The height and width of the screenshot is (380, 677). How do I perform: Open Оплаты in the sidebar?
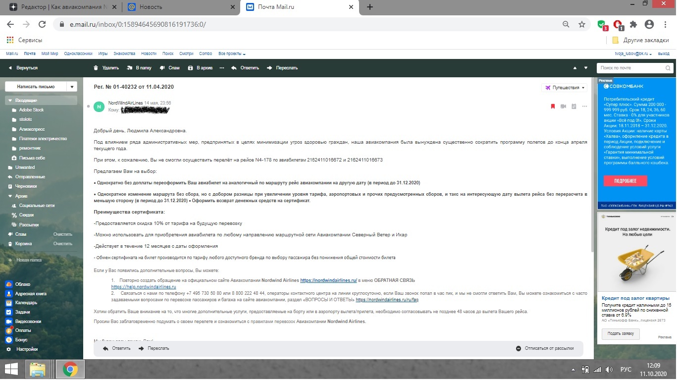coord(23,330)
